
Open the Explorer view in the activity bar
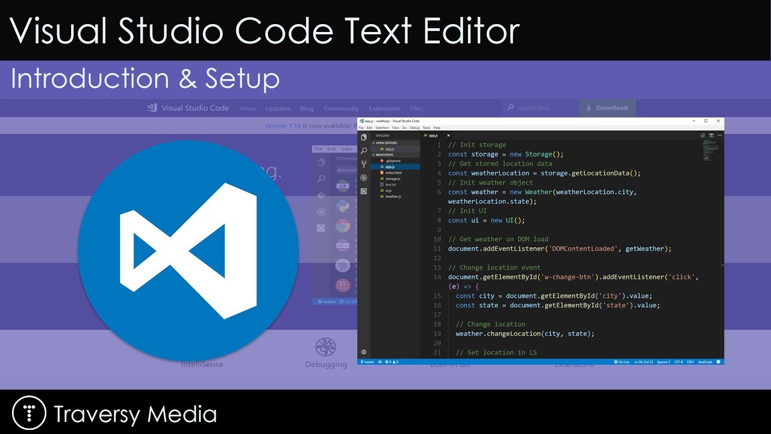point(364,137)
